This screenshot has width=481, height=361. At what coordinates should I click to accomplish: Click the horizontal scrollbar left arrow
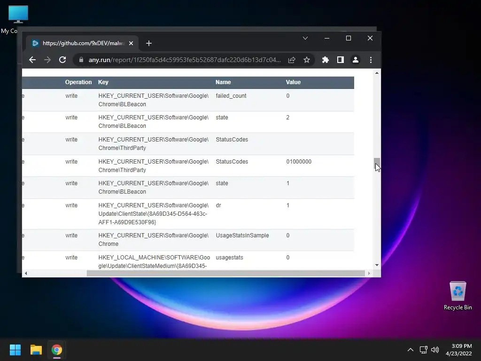click(x=26, y=273)
